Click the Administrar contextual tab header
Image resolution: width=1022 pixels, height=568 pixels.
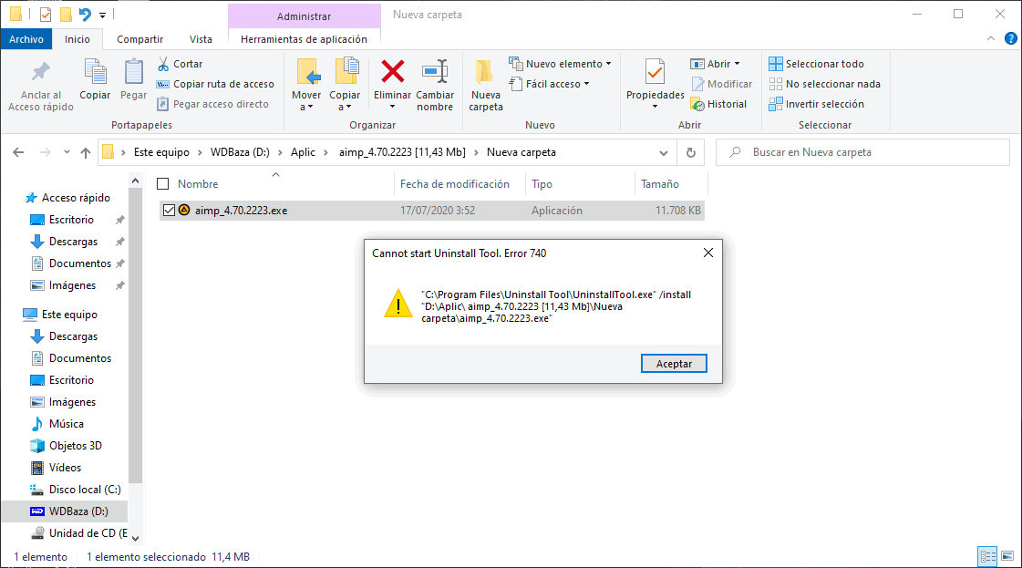[x=304, y=16]
